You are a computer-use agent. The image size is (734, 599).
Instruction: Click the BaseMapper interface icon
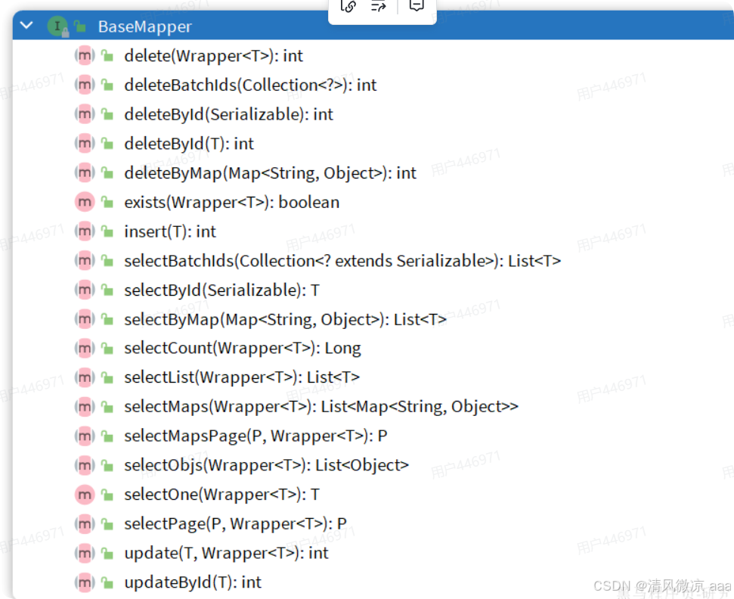57,26
